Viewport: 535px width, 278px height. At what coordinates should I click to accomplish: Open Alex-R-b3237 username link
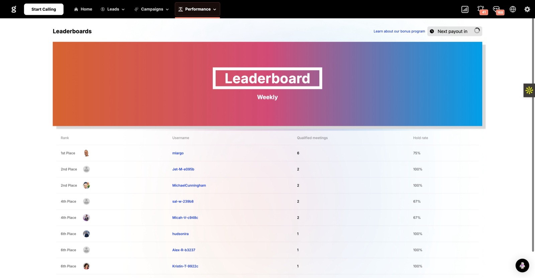pos(184,250)
